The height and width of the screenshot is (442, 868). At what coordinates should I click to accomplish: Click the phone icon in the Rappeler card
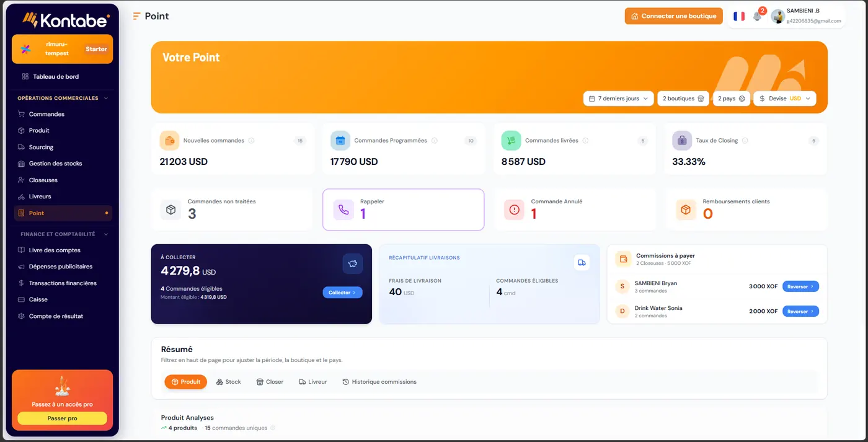343,210
